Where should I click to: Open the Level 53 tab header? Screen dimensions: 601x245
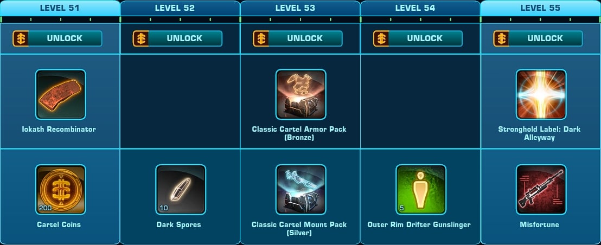pos(300,8)
